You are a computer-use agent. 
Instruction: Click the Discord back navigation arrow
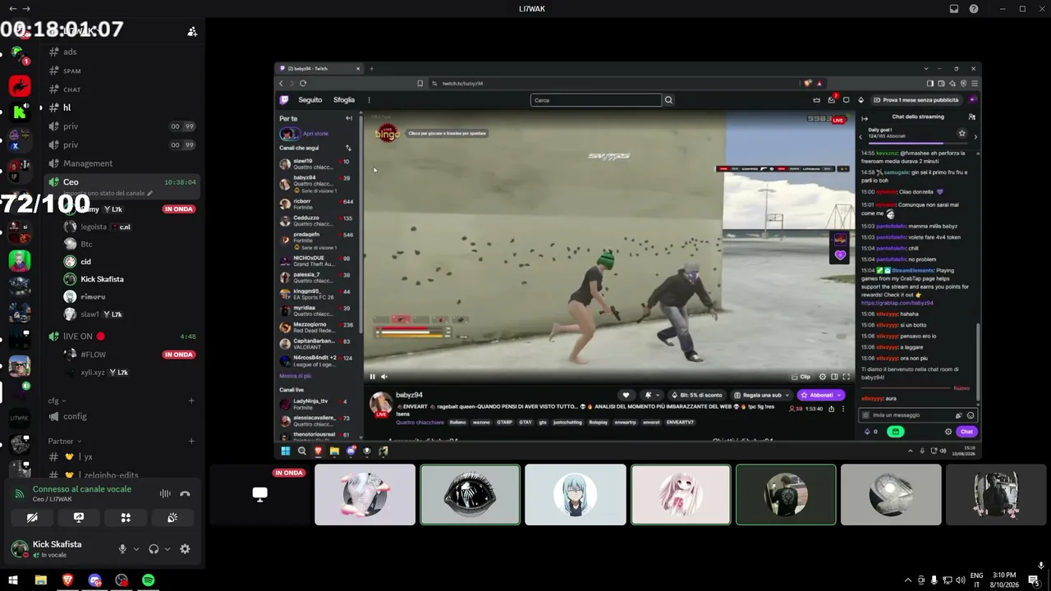click(12, 8)
